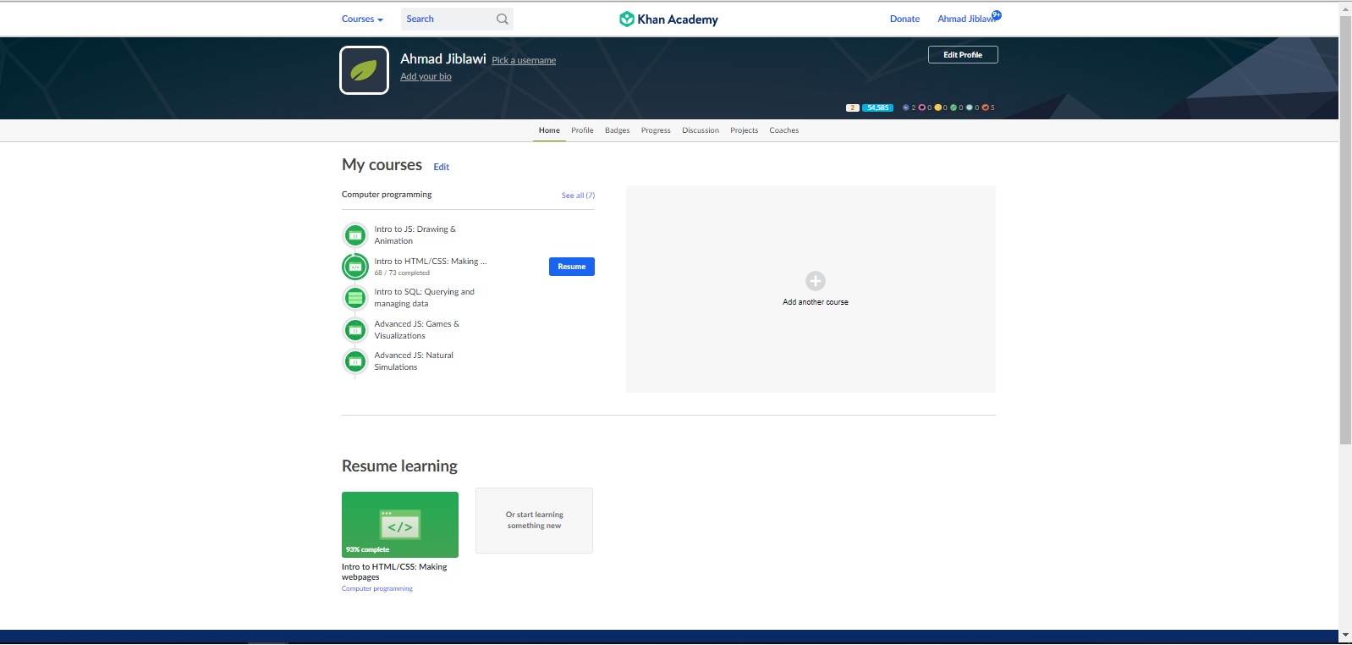Open Advanced JS: Games & Visualizations
The image size is (1352, 645).
click(417, 330)
